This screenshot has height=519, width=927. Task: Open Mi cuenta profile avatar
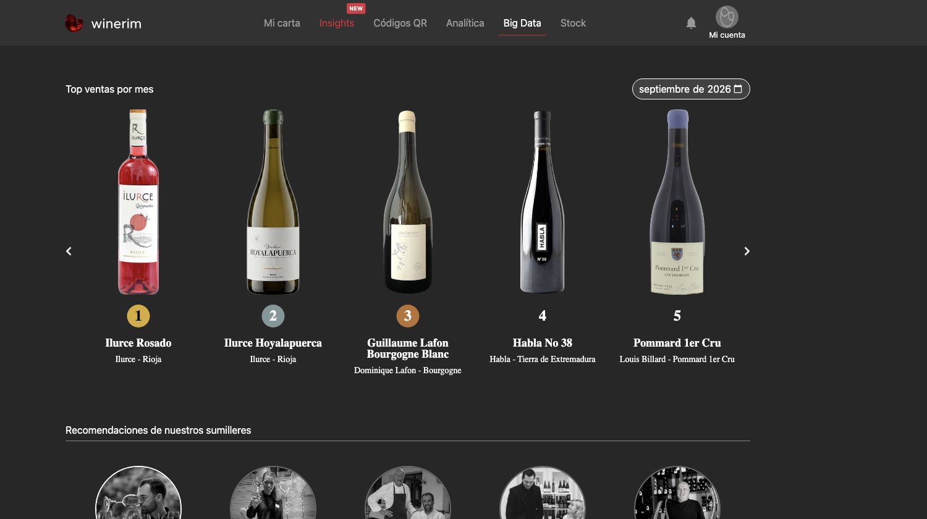point(727,17)
